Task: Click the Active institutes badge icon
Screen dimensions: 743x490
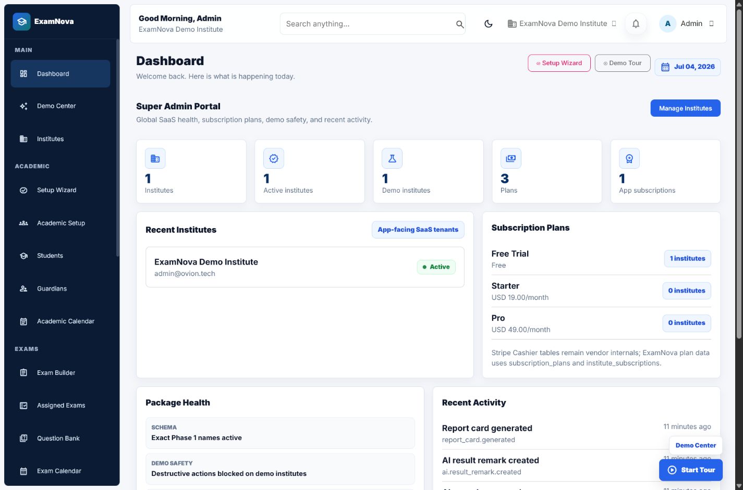Action: [274, 158]
